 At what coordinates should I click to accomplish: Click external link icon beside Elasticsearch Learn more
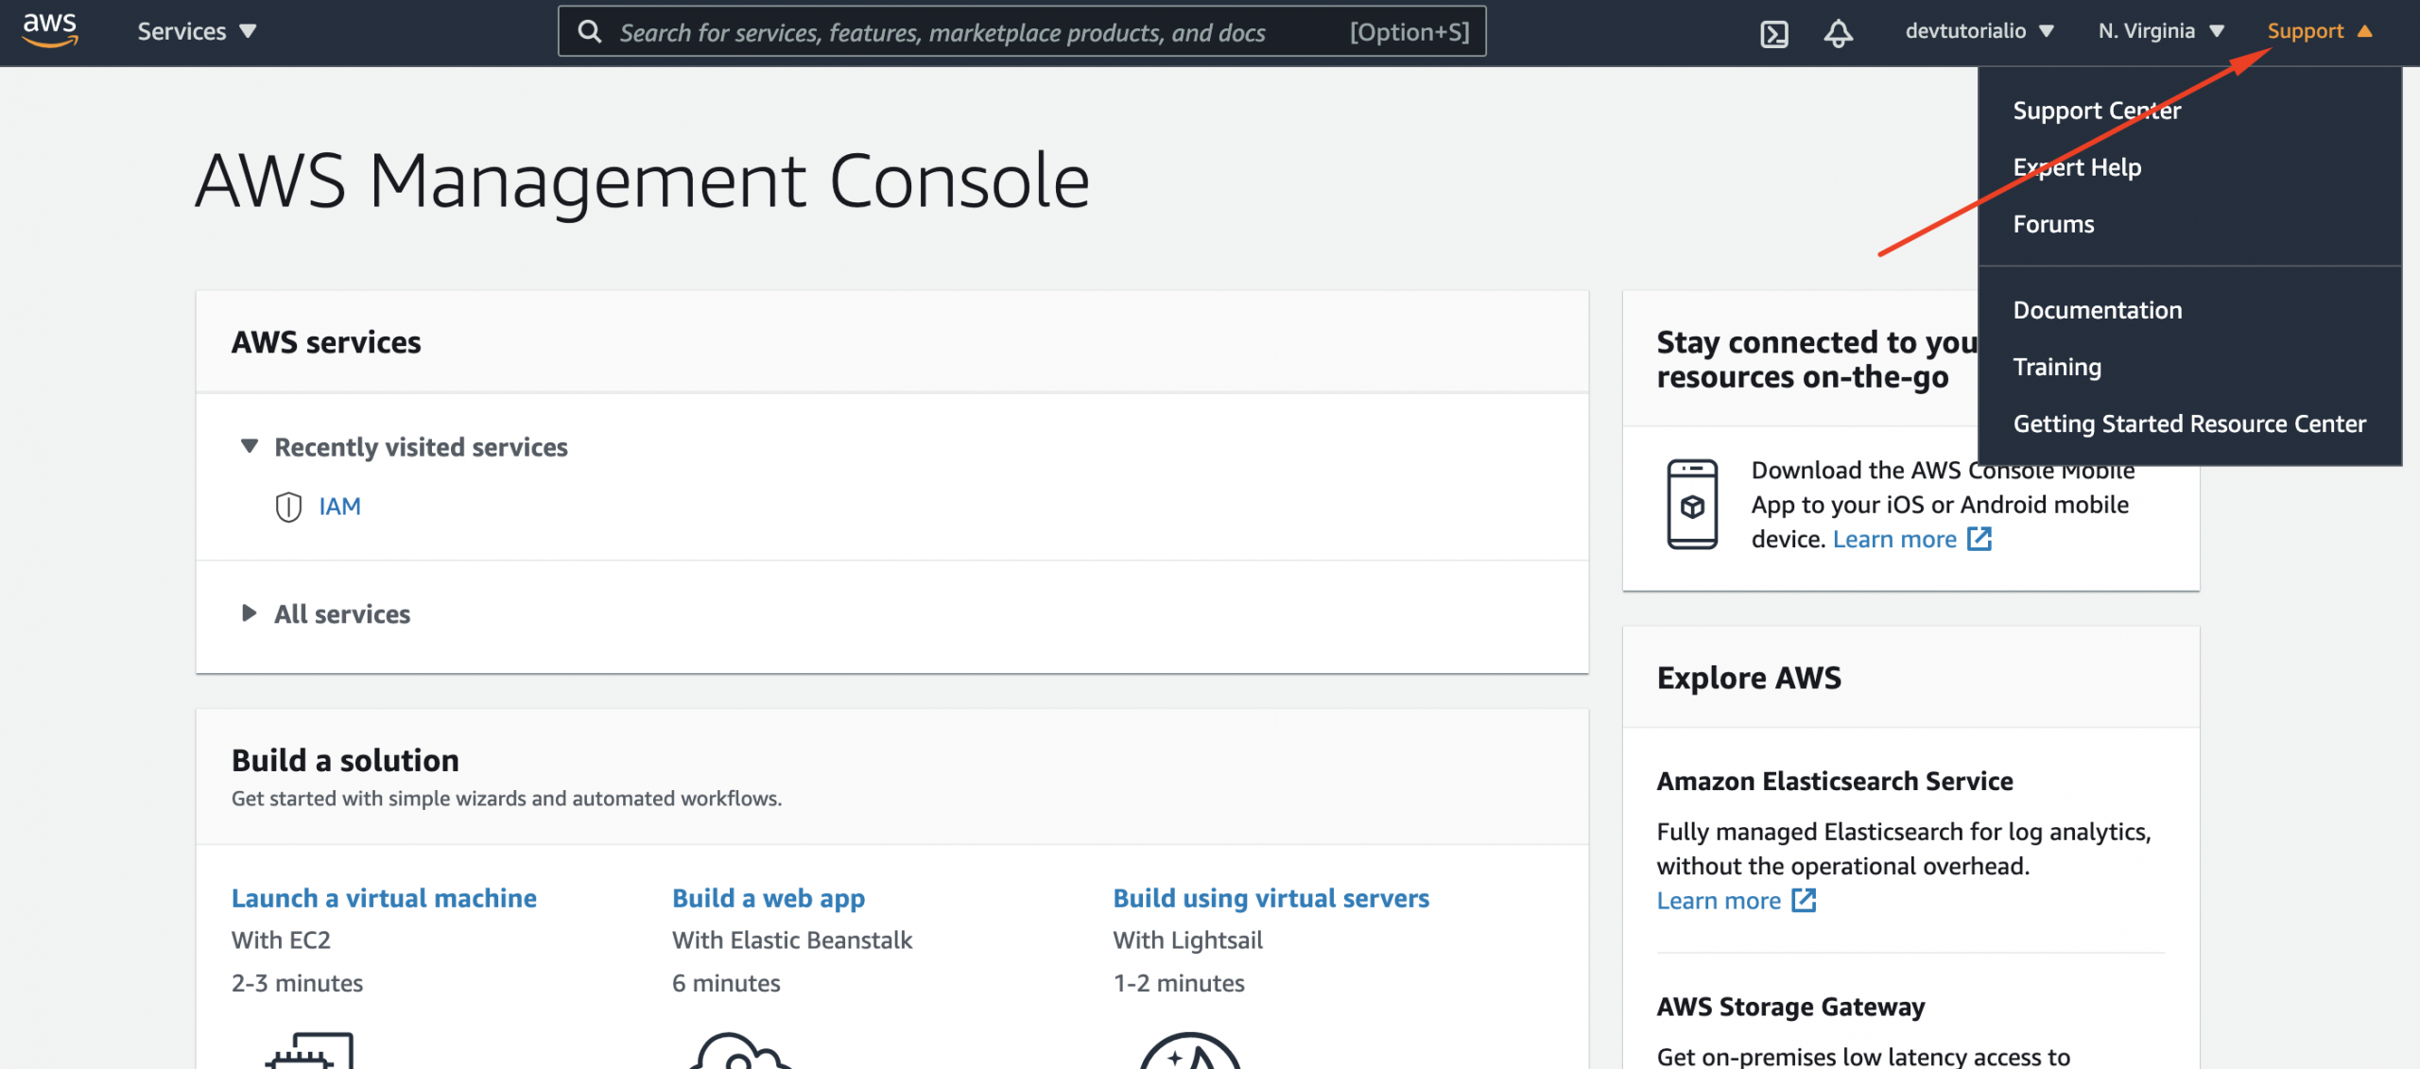pyautogui.click(x=1804, y=900)
